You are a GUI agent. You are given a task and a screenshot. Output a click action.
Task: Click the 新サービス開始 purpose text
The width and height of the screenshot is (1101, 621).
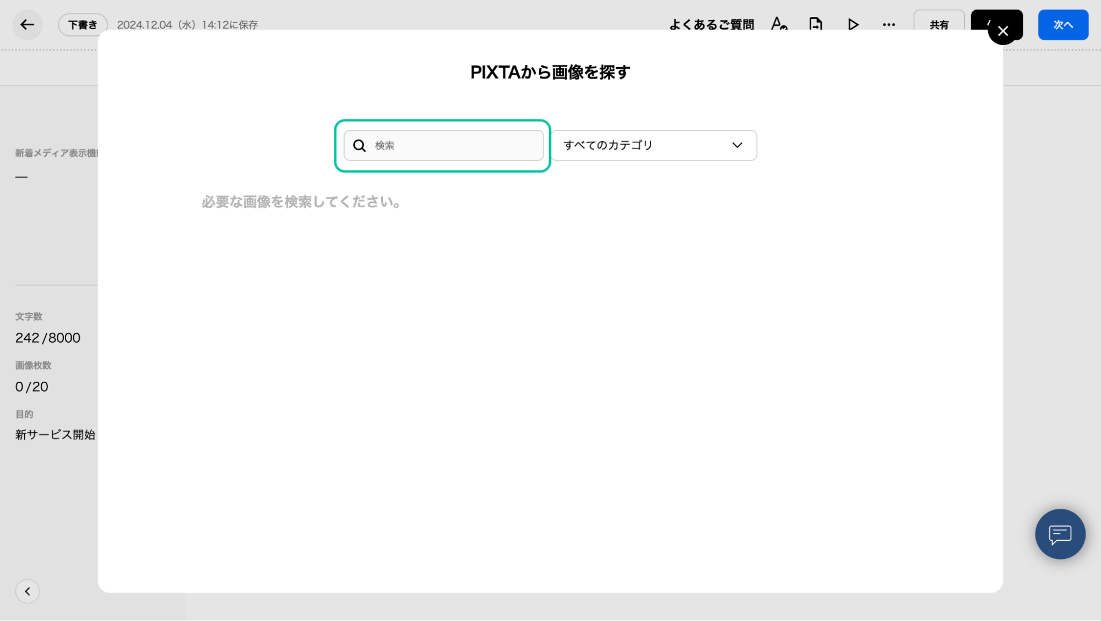[x=55, y=435]
